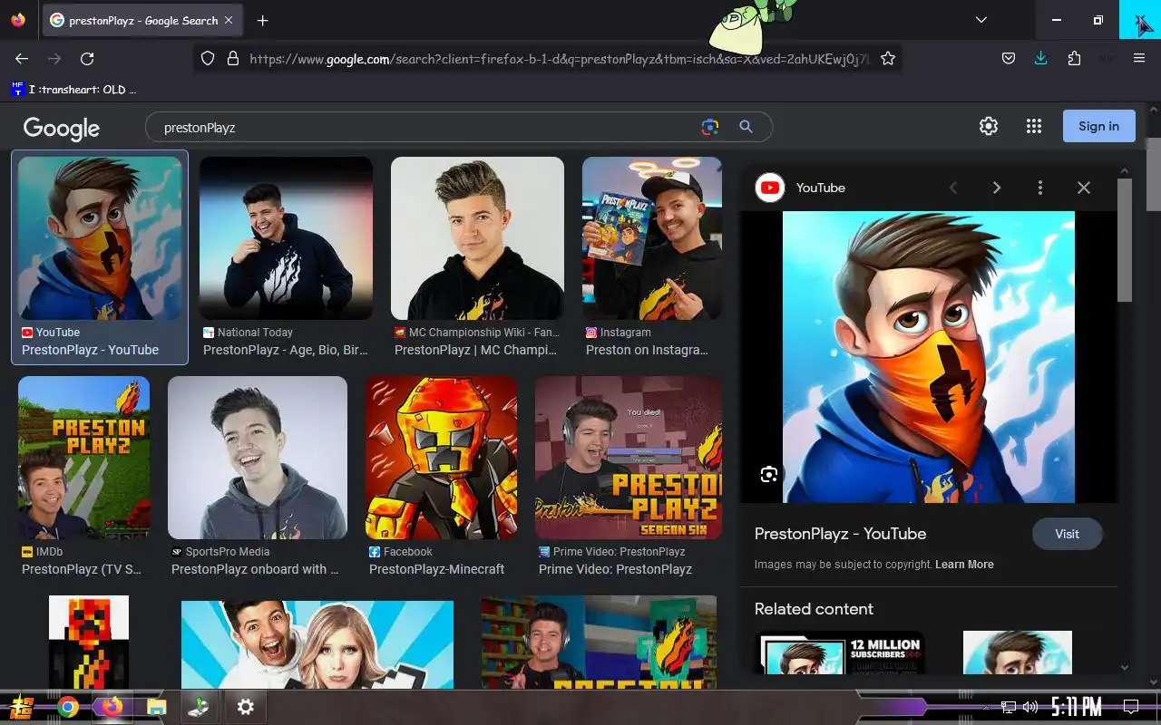Open the notification center icon
Screen dimensions: 1161x725
pyautogui.click(x=1131, y=707)
